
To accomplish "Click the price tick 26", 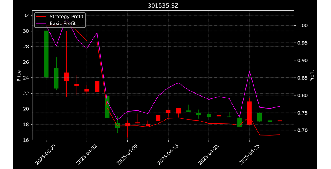I will pyautogui.click(x=26, y=62).
